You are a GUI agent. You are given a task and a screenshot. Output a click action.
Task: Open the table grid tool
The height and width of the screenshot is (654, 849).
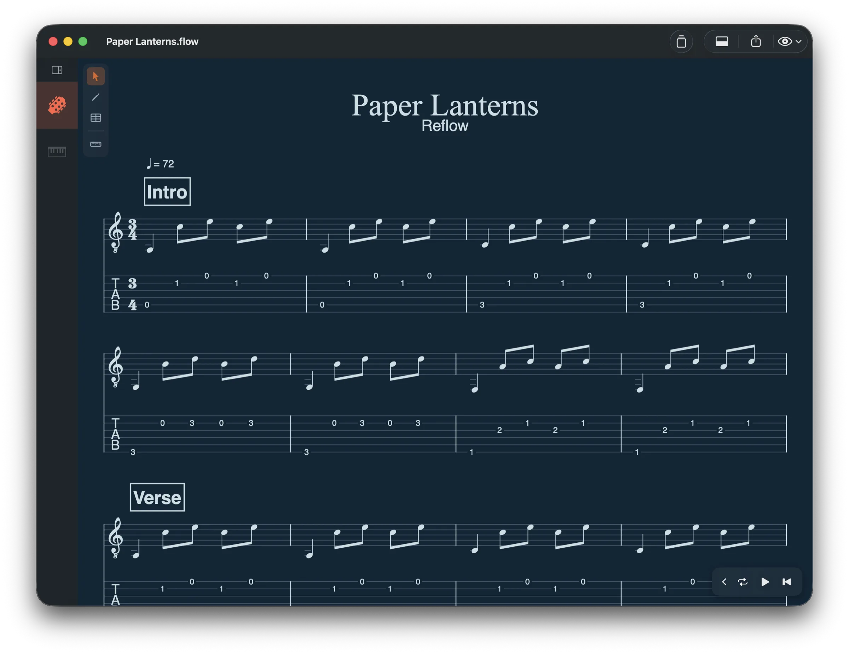click(x=96, y=118)
